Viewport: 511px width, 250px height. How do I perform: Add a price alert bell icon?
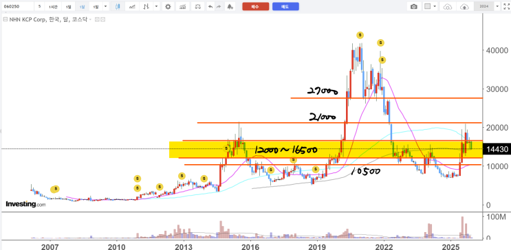[x=230, y=6]
